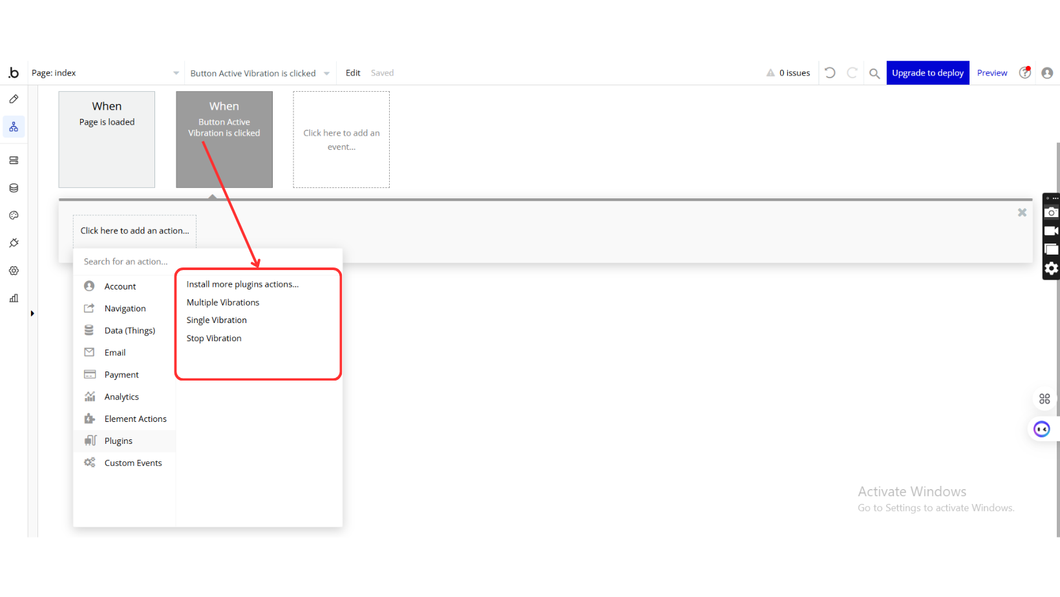Image resolution: width=1060 pixels, height=597 pixels.
Task: Close the actions panel with the X
Action: coord(1022,213)
